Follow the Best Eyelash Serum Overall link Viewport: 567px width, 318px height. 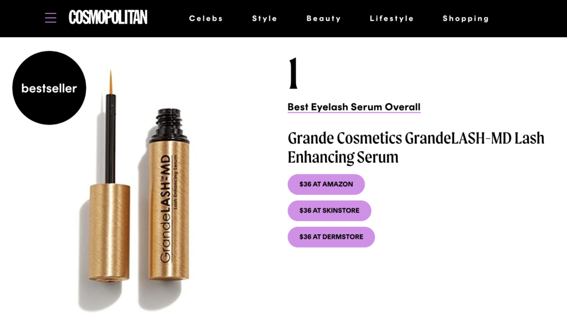354,107
